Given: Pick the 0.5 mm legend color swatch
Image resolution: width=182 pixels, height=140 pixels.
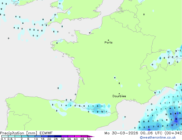Looking at the screenshot, I should point(11,136).
